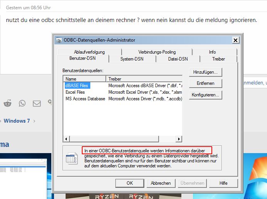Confirm with the OK button

pyautogui.click(x=130, y=183)
